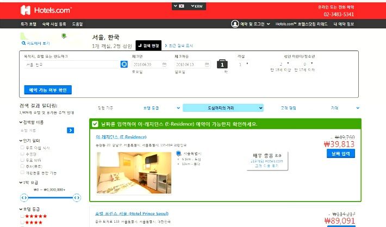Click the map view magnifier icon
Screen dimensions: 386x227
point(23,43)
